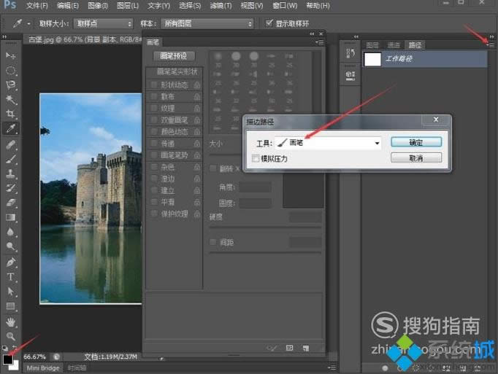
Task: Select the Move tool
Action: tap(10, 56)
